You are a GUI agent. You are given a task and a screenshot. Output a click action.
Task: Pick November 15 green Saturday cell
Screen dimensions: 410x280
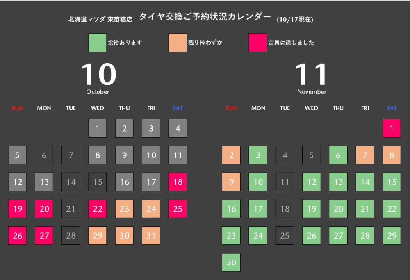[392, 182]
